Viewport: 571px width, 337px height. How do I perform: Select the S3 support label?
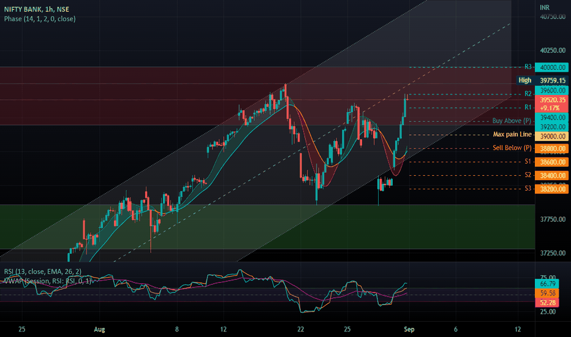(528, 188)
